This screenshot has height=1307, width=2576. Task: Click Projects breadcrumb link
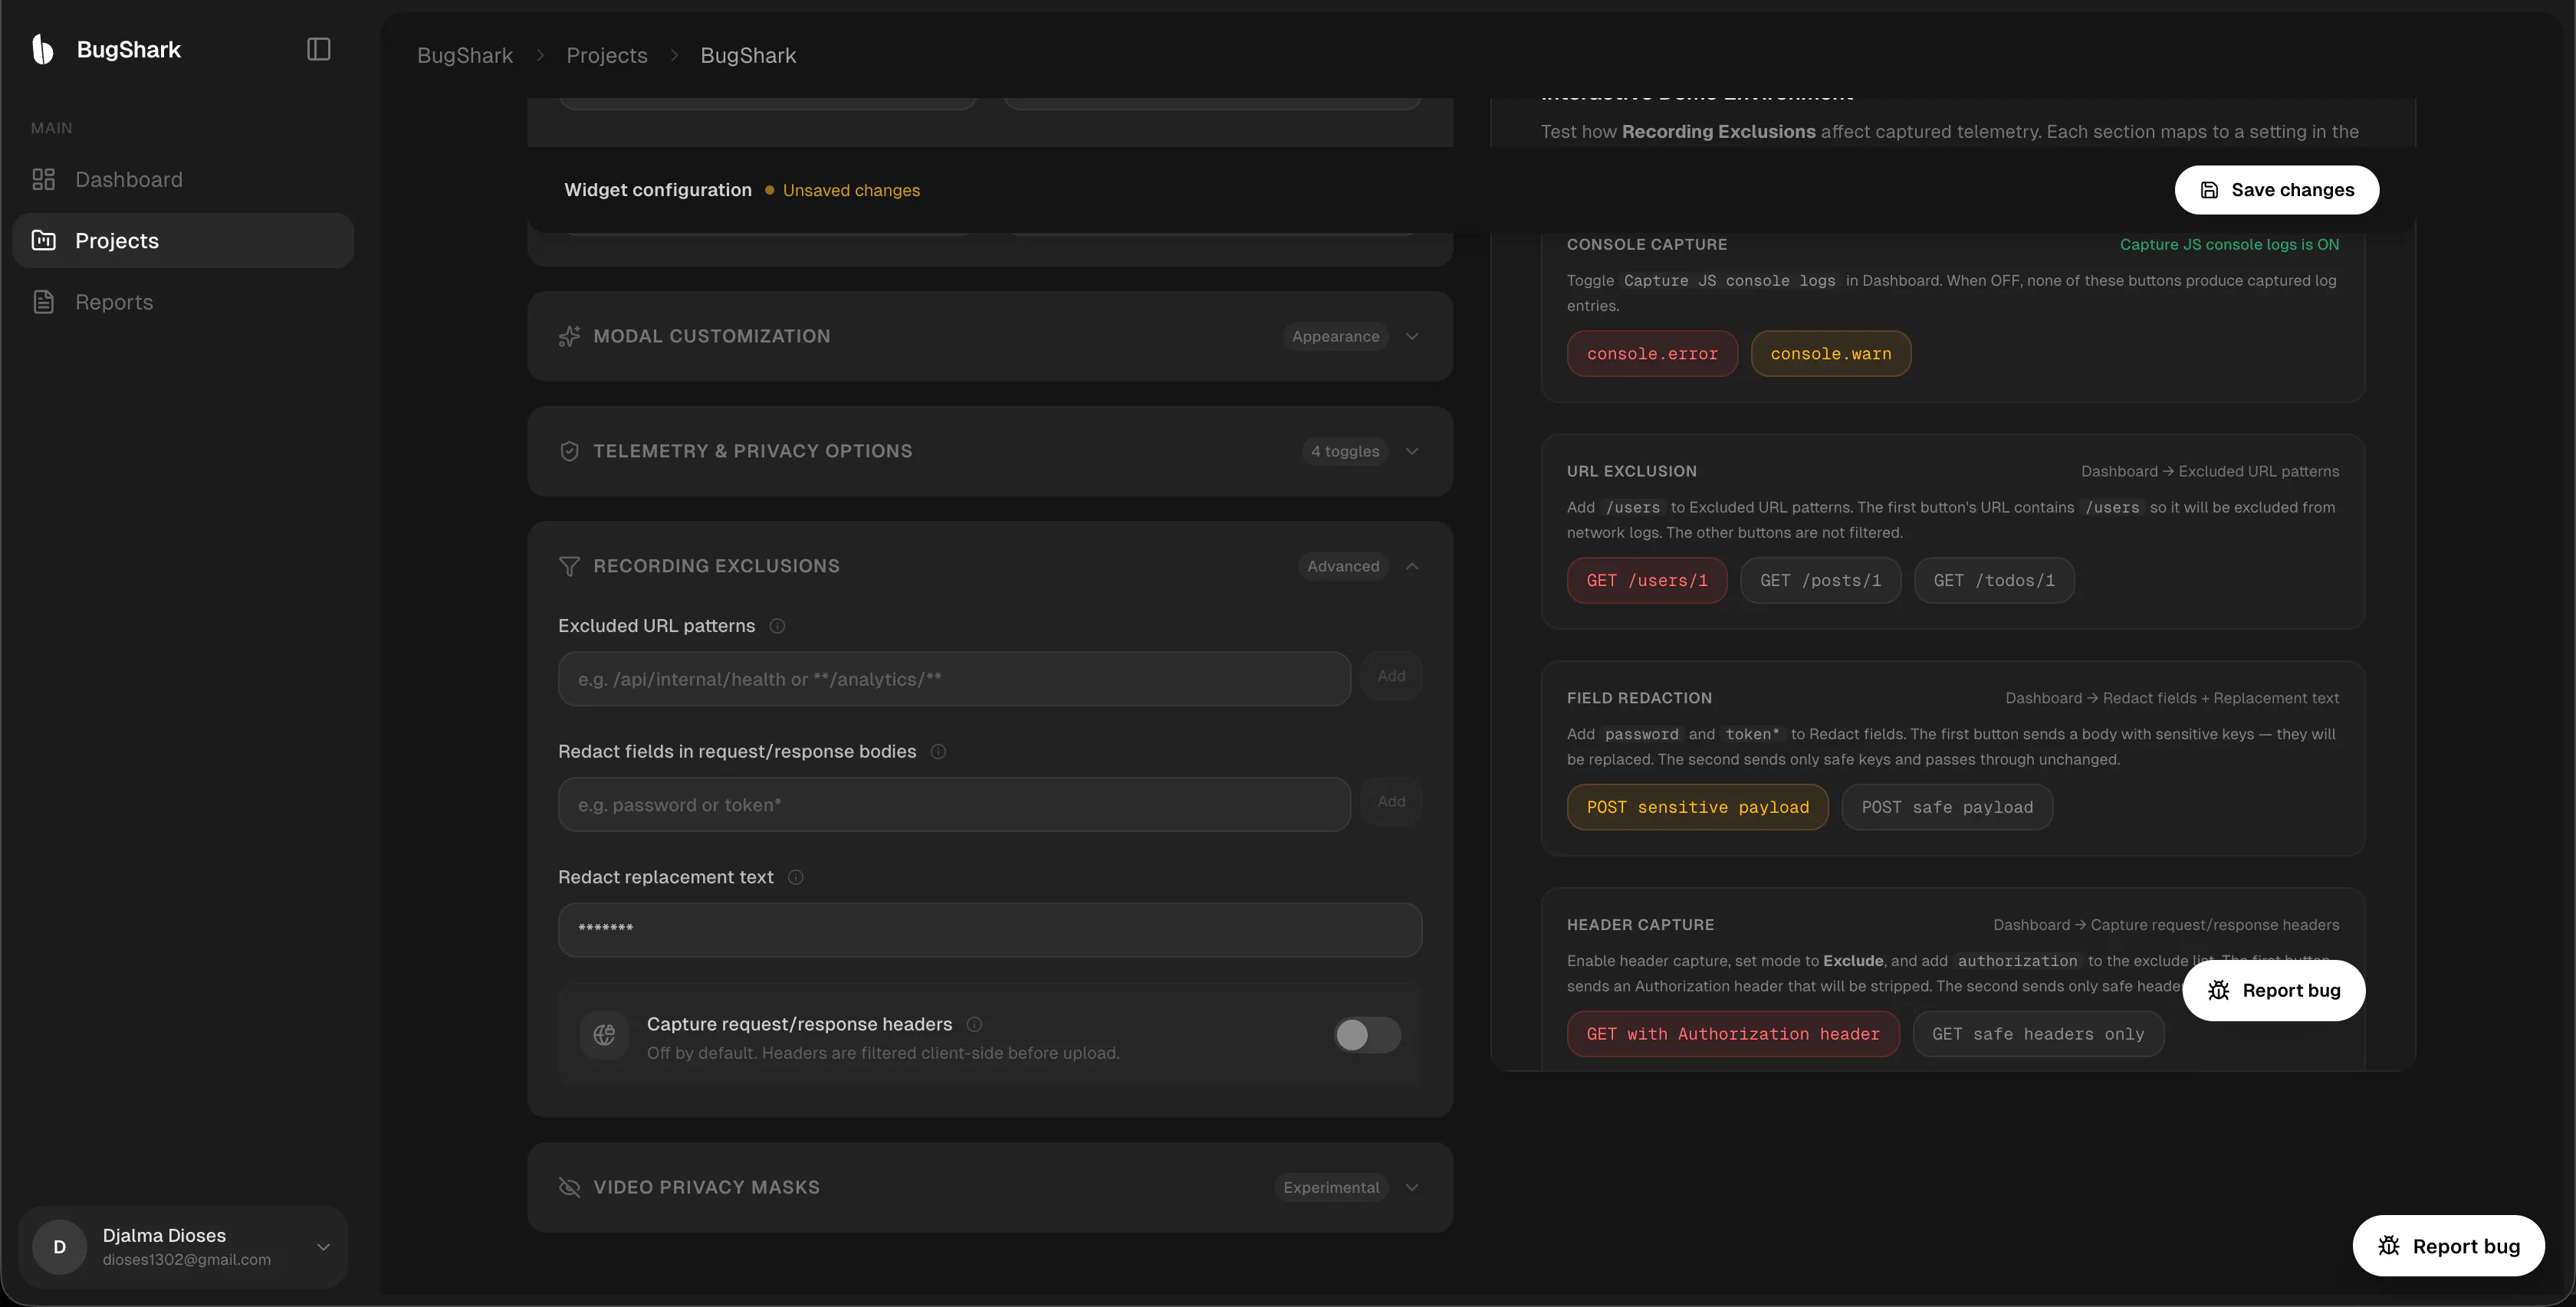tap(607, 55)
